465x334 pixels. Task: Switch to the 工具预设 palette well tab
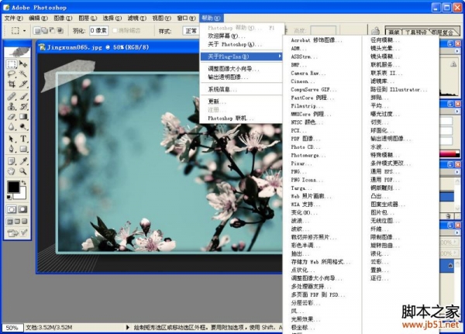pos(415,32)
